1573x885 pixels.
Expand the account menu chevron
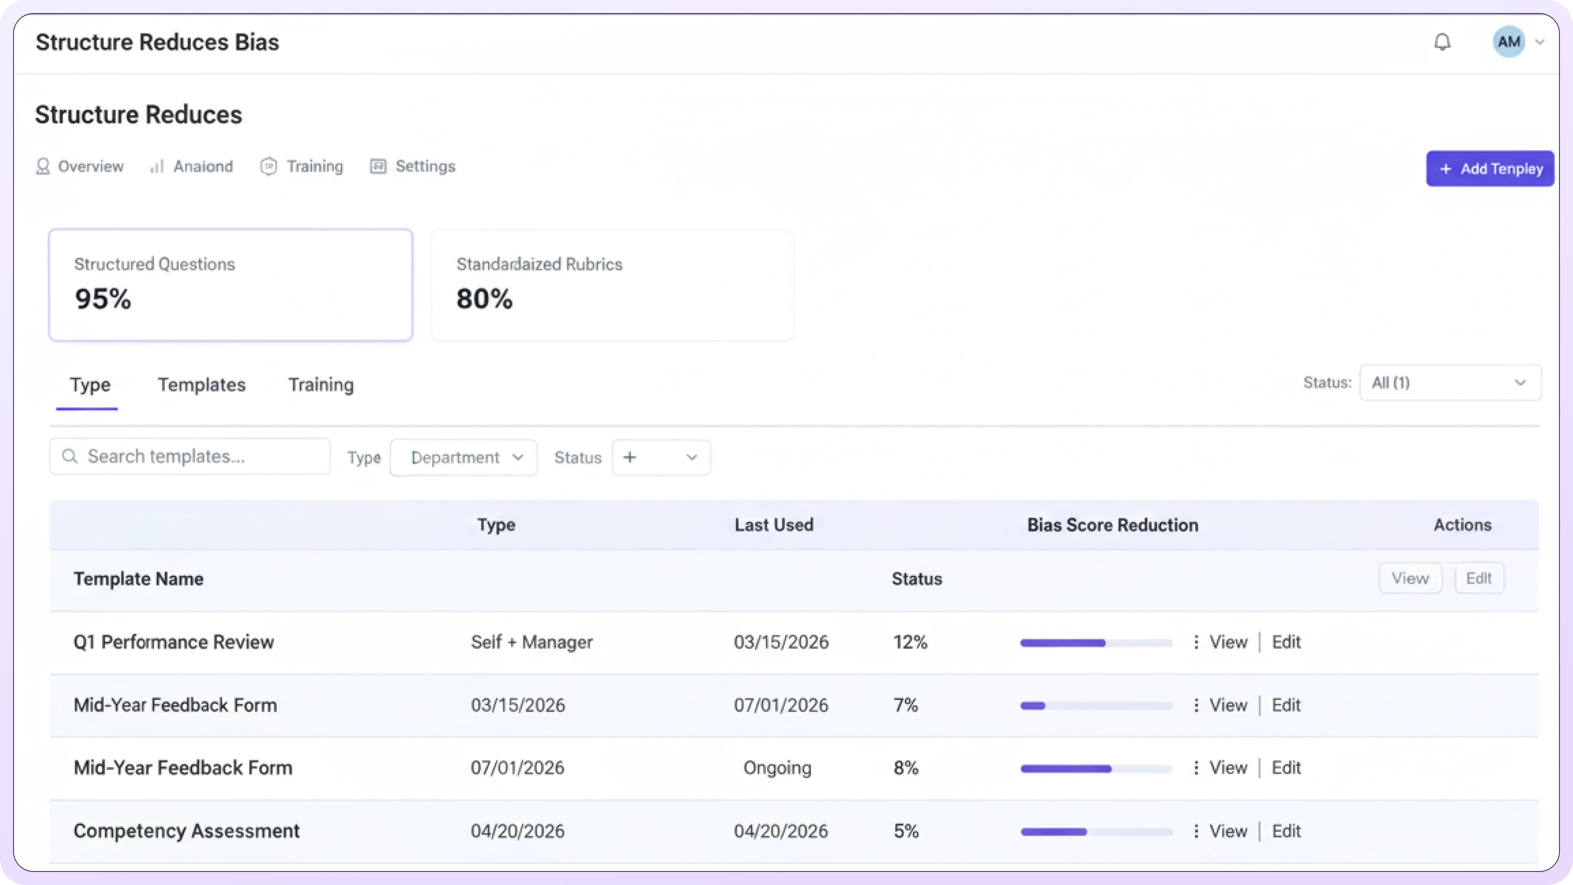(1540, 42)
